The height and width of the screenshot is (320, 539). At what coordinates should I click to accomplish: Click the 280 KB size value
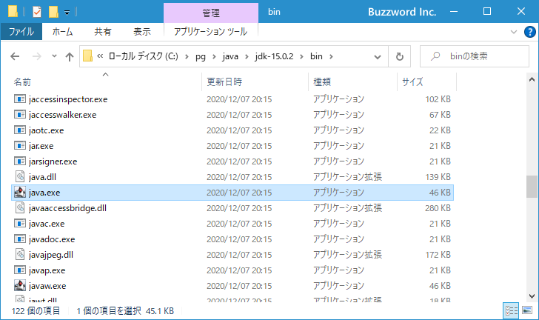point(438,208)
